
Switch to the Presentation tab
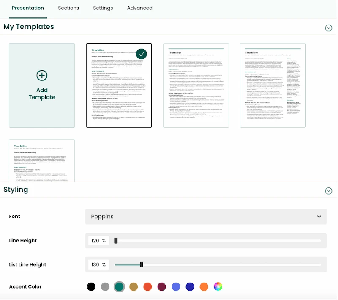28,8
